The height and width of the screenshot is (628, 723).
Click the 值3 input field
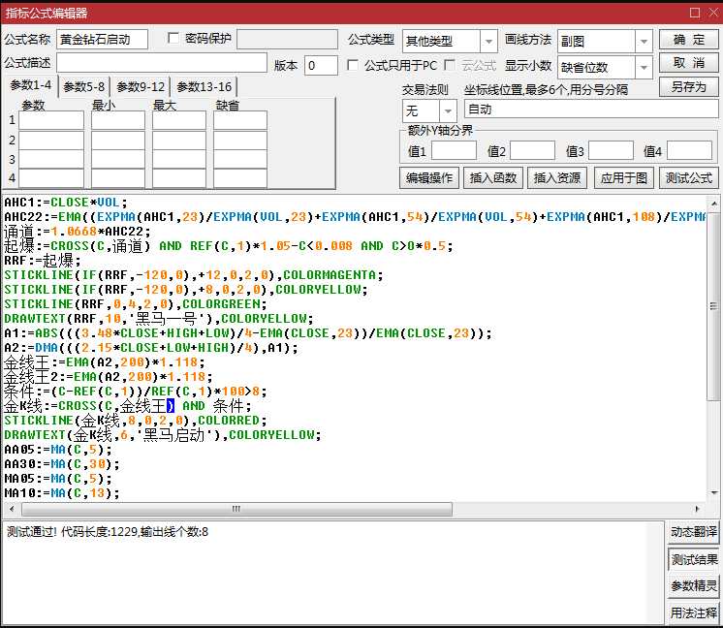pyautogui.click(x=611, y=151)
